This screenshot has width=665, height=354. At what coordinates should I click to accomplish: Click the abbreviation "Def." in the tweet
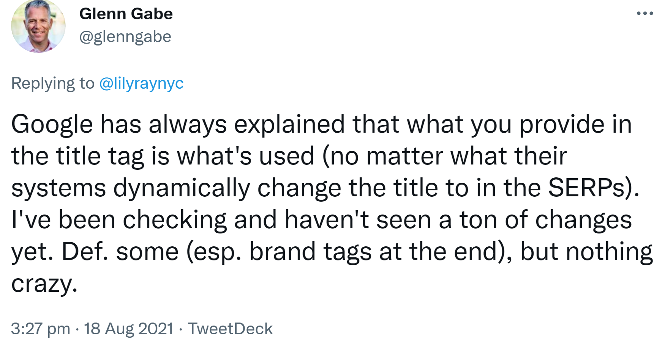coord(85,252)
